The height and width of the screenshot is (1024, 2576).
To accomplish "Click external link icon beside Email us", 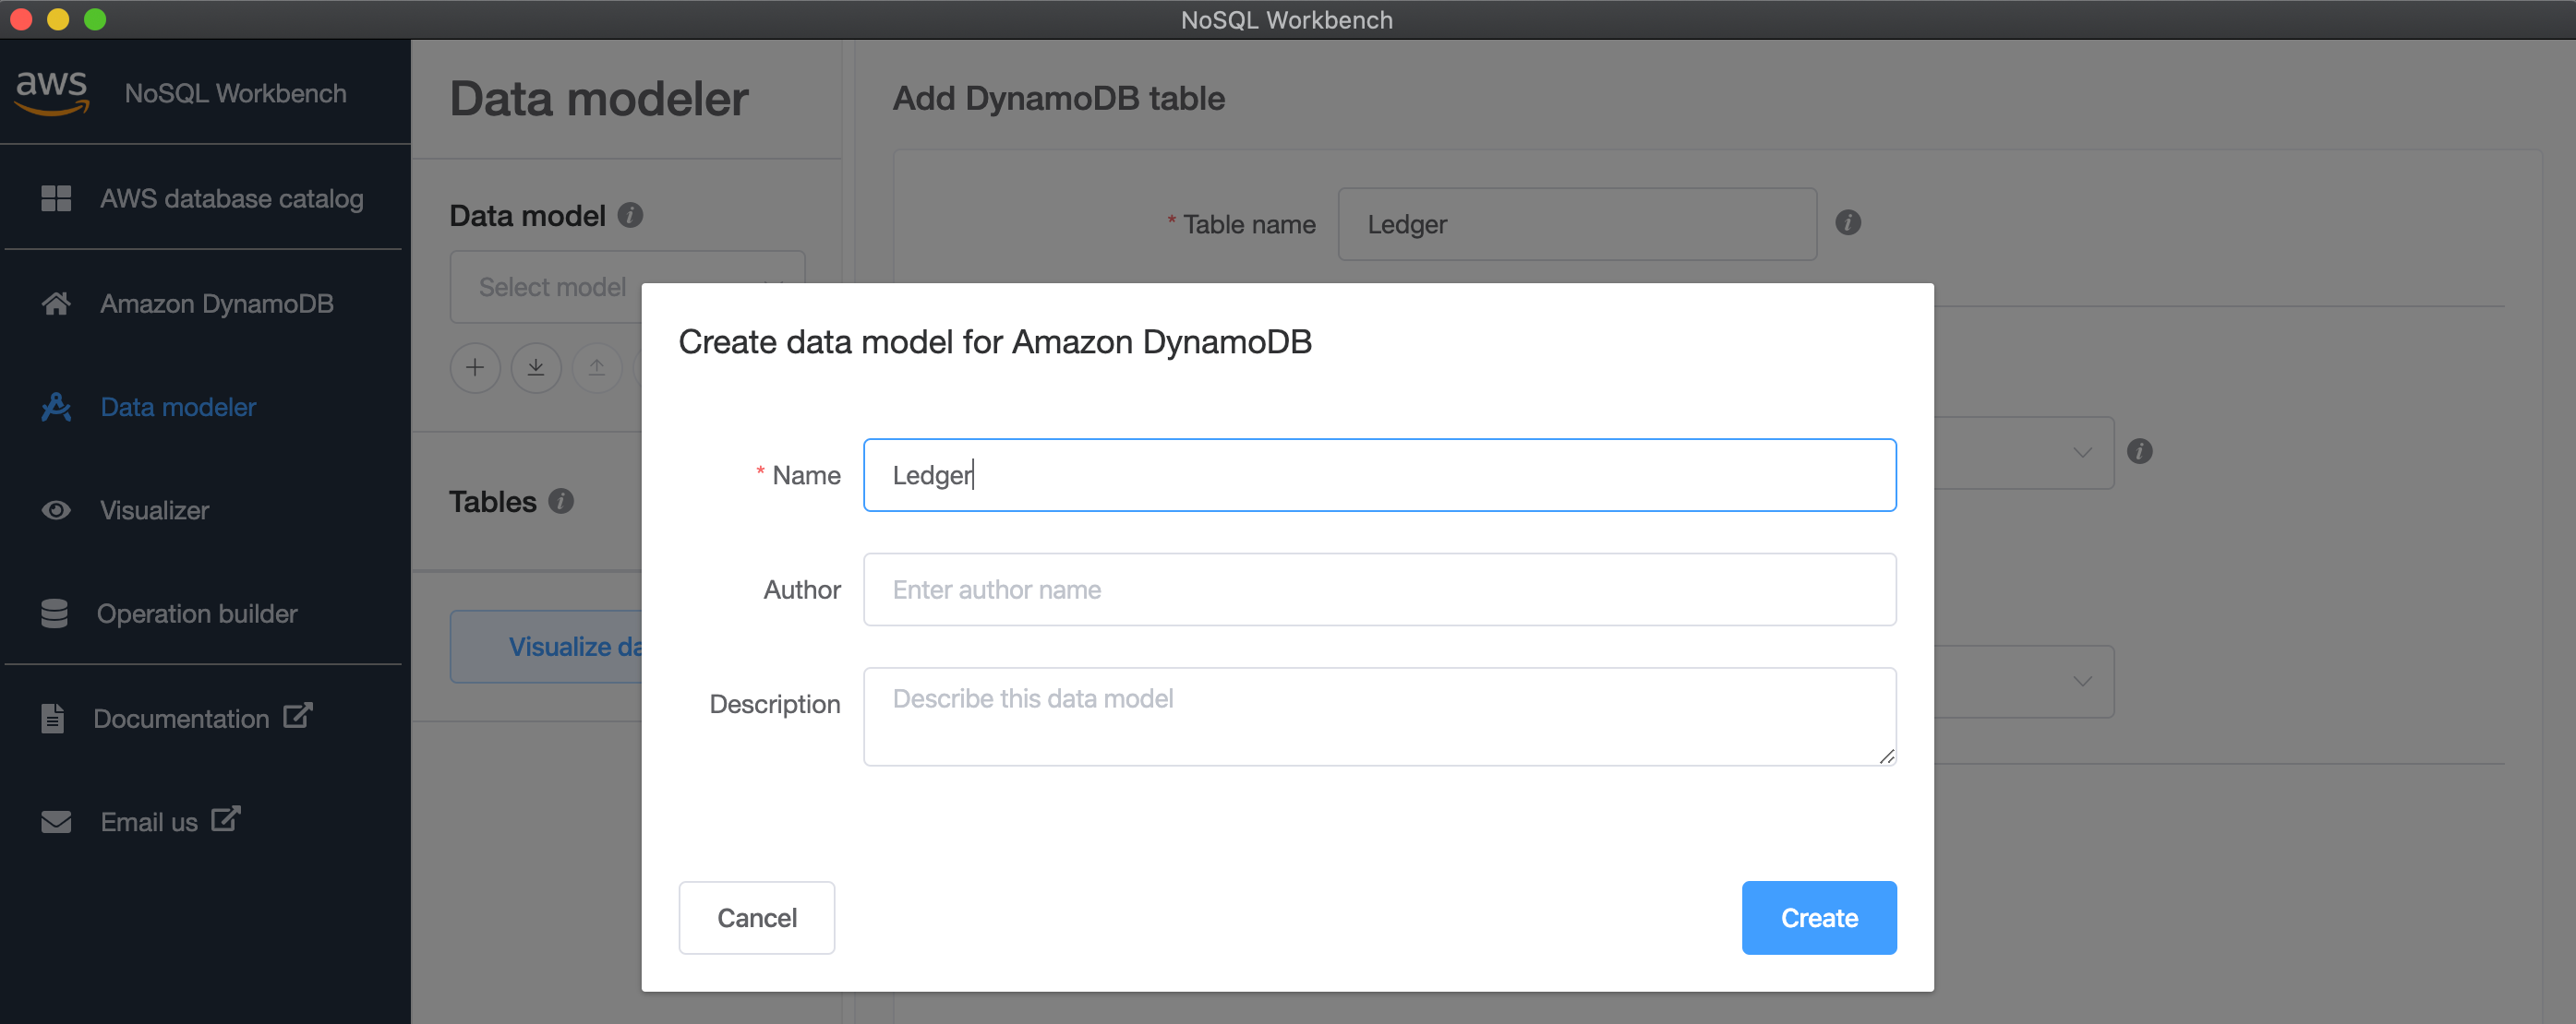I will coord(226,818).
